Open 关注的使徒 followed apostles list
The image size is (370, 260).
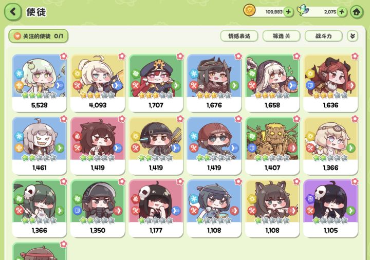click(39, 36)
